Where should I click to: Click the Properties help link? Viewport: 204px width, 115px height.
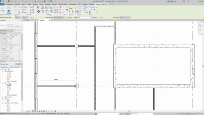pos(4,64)
